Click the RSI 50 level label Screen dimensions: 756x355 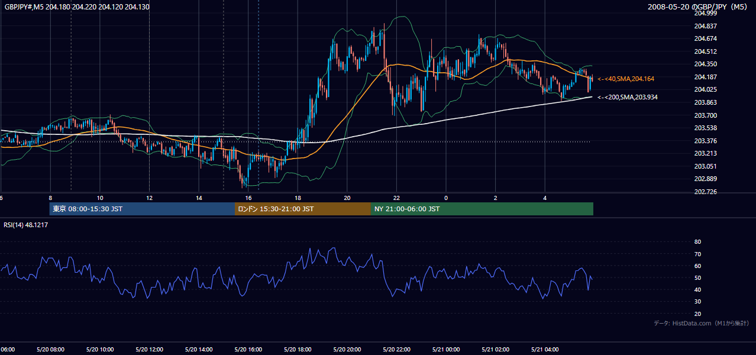tap(697, 277)
